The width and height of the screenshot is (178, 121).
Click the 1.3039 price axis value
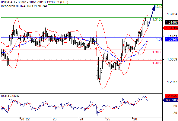[x=172, y=59]
